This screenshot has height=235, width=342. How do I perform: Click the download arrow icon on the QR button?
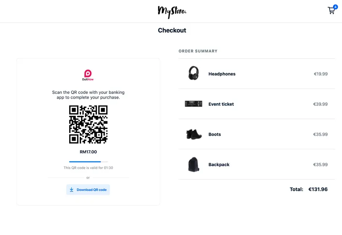[x=72, y=189]
